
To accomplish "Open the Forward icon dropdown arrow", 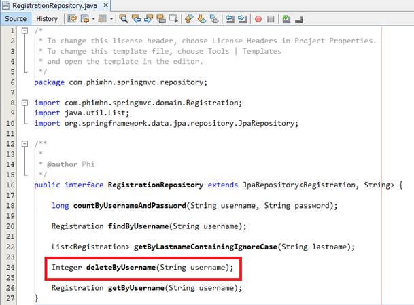I will coord(111,19).
